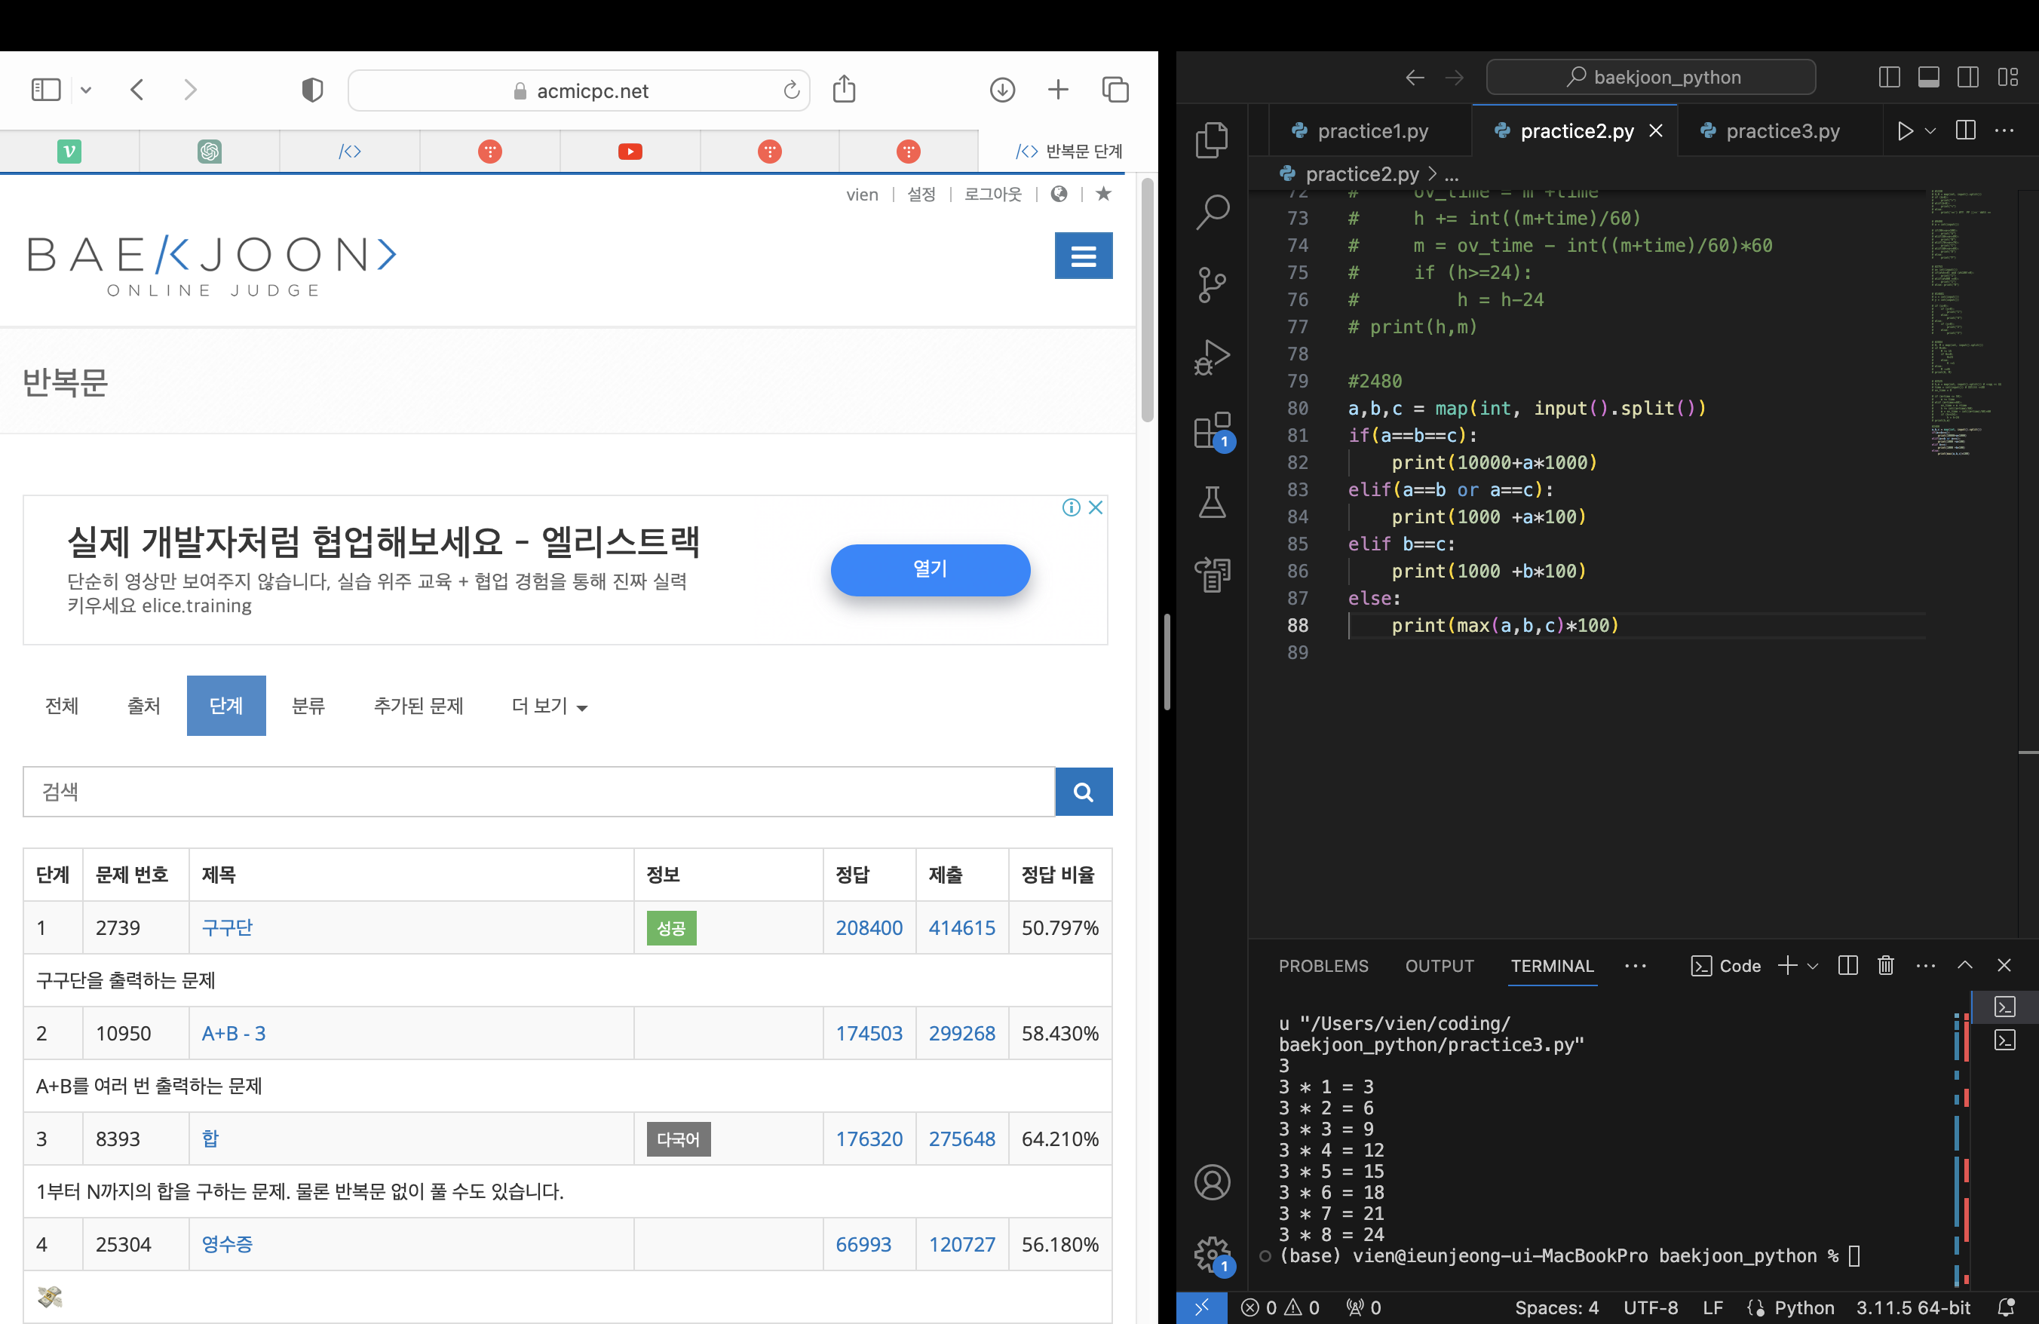This screenshot has height=1324, width=2039.
Task: Expand the 더 보기 dropdown
Action: click(549, 706)
